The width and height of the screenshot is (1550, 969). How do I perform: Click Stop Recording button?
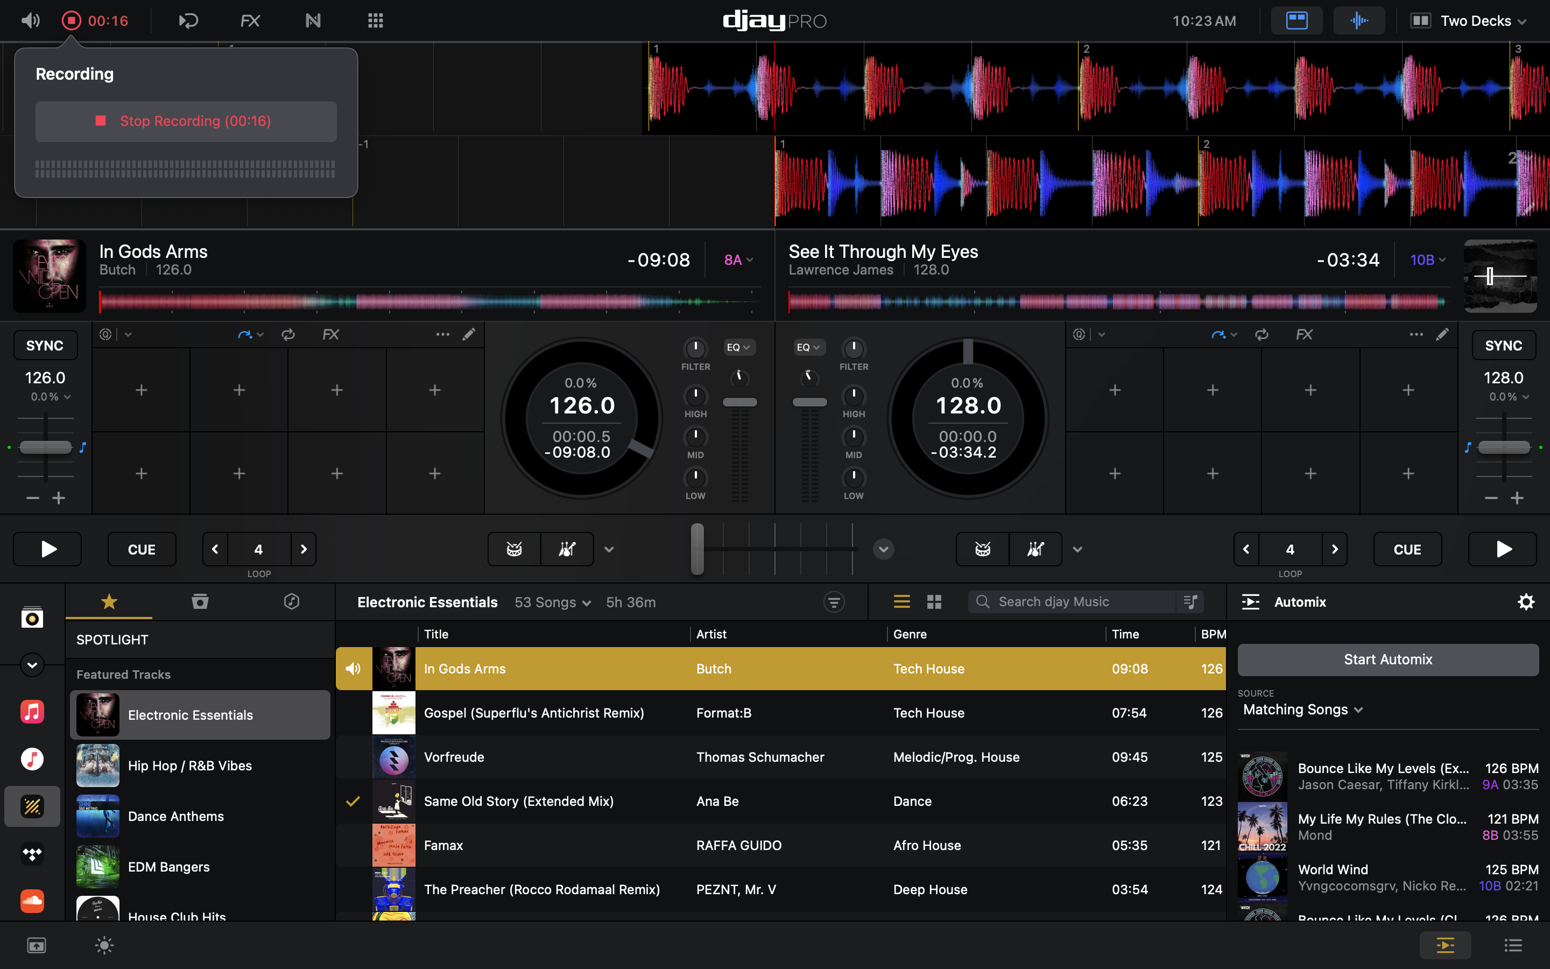point(186,121)
